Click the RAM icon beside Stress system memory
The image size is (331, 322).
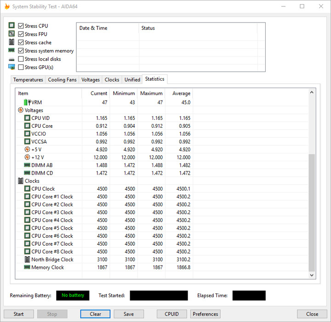tap(11, 50)
